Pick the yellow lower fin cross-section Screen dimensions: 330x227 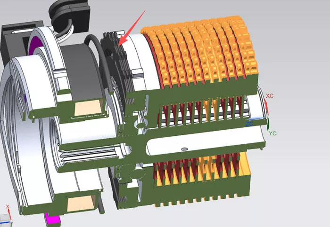pyautogui.click(x=202, y=168)
